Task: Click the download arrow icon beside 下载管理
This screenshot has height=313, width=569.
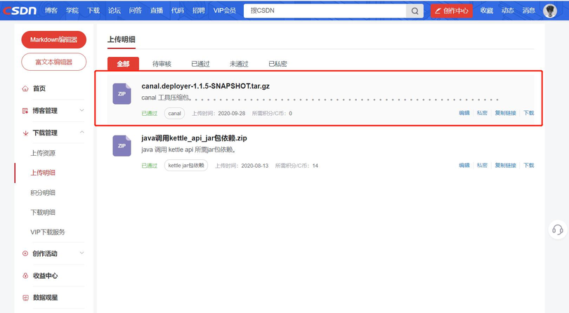Action: point(25,133)
